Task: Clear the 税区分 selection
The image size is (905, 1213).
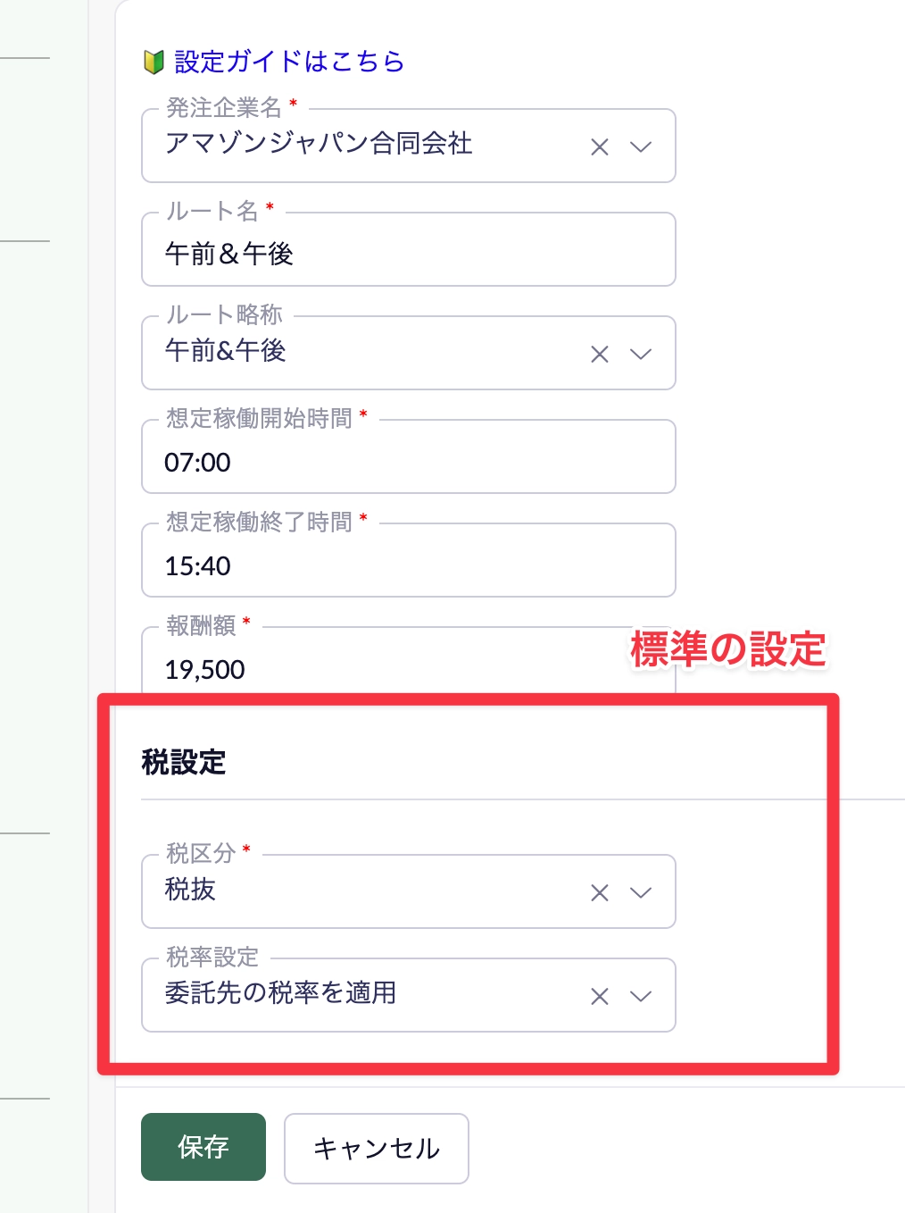Action: (x=600, y=893)
